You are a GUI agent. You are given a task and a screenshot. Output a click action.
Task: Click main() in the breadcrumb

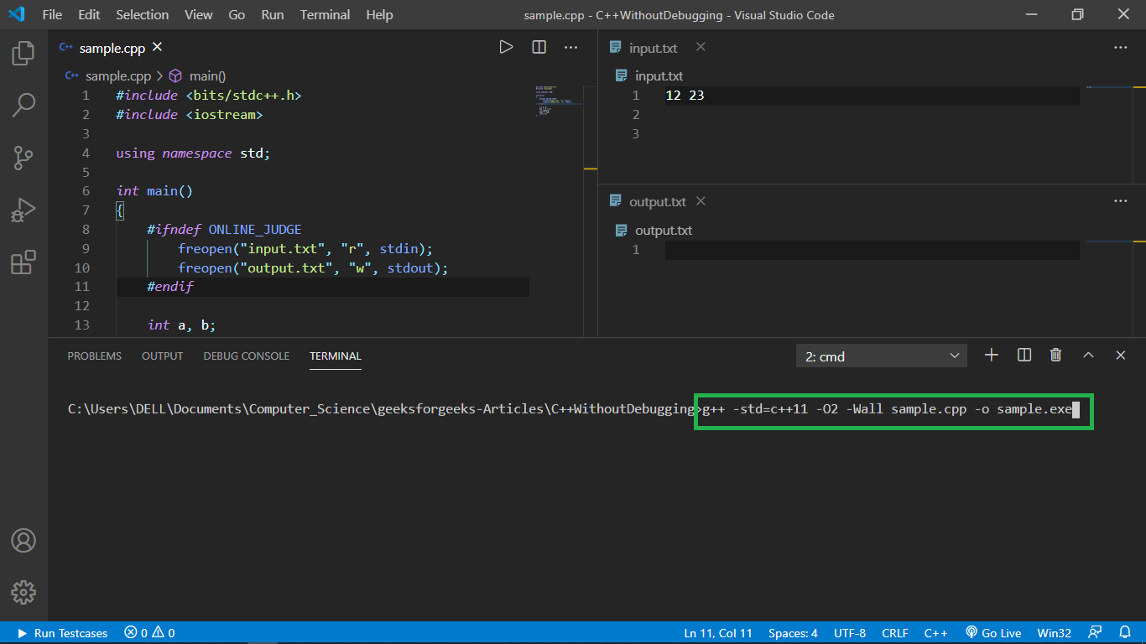point(206,75)
